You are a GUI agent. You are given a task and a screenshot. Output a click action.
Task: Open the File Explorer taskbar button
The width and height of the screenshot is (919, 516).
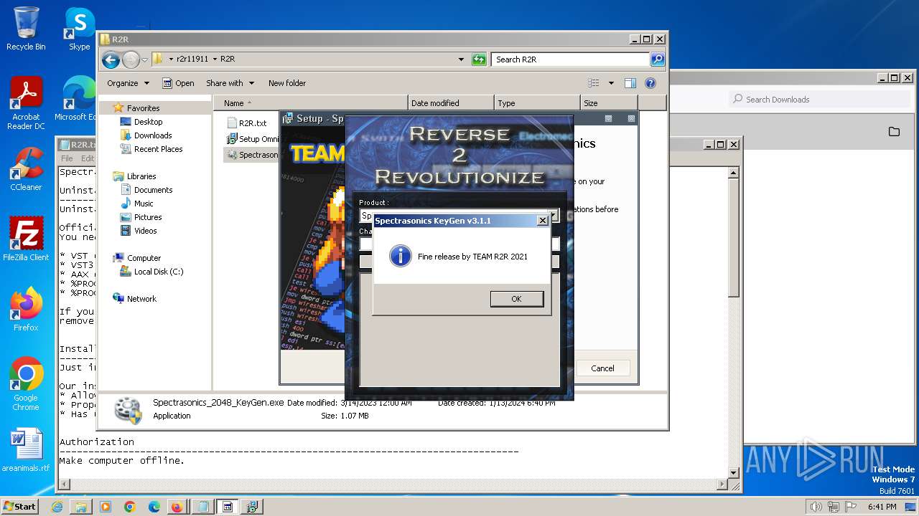[x=81, y=507]
